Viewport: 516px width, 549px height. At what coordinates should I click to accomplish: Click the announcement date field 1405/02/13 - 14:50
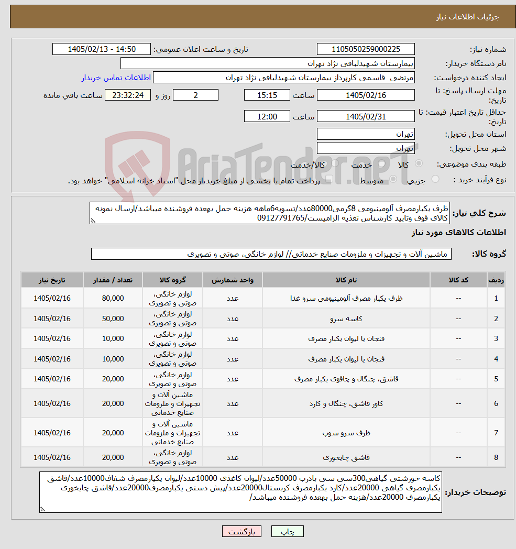click(x=102, y=49)
